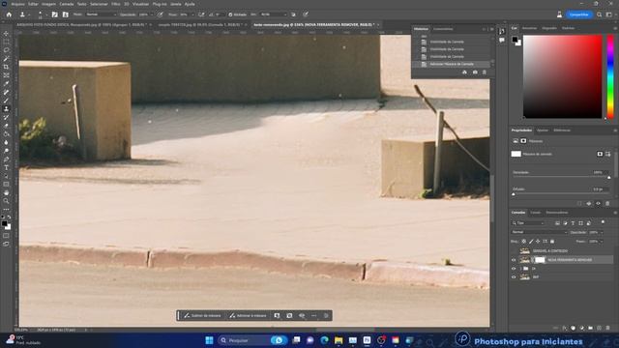The height and width of the screenshot is (348, 619).
Task: Hide the bottom REF layer
Action: [514, 277]
